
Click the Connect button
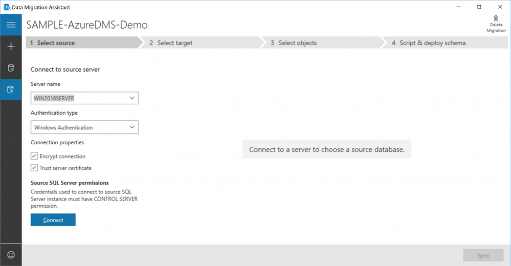click(53, 220)
